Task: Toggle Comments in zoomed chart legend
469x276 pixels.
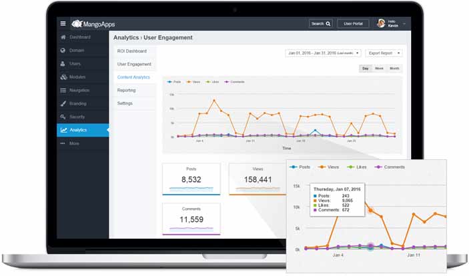Action: coord(390,167)
